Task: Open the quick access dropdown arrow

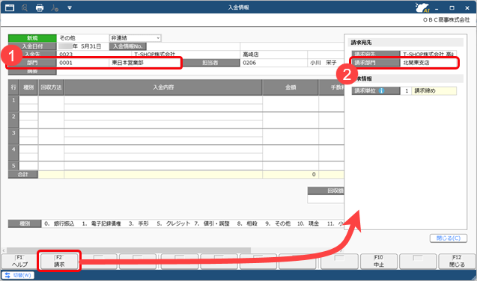Action: pyautogui.click(x=70, y=8)
